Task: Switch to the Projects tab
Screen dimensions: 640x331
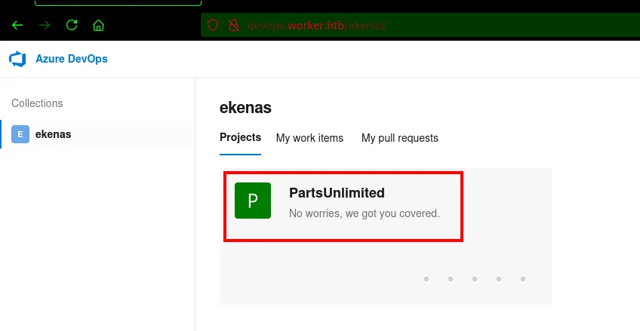Action: [240, 138]
